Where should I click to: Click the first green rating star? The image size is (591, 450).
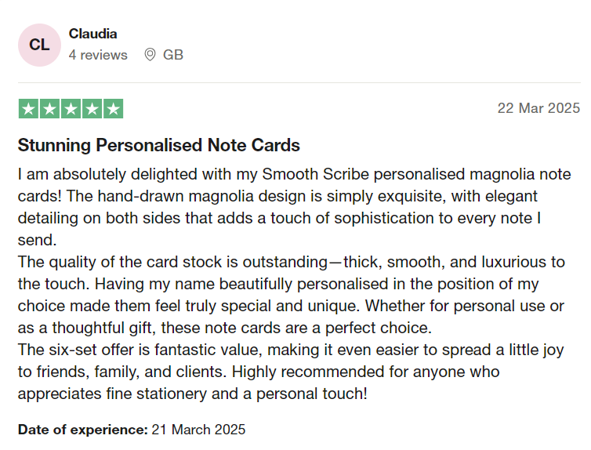28,109
